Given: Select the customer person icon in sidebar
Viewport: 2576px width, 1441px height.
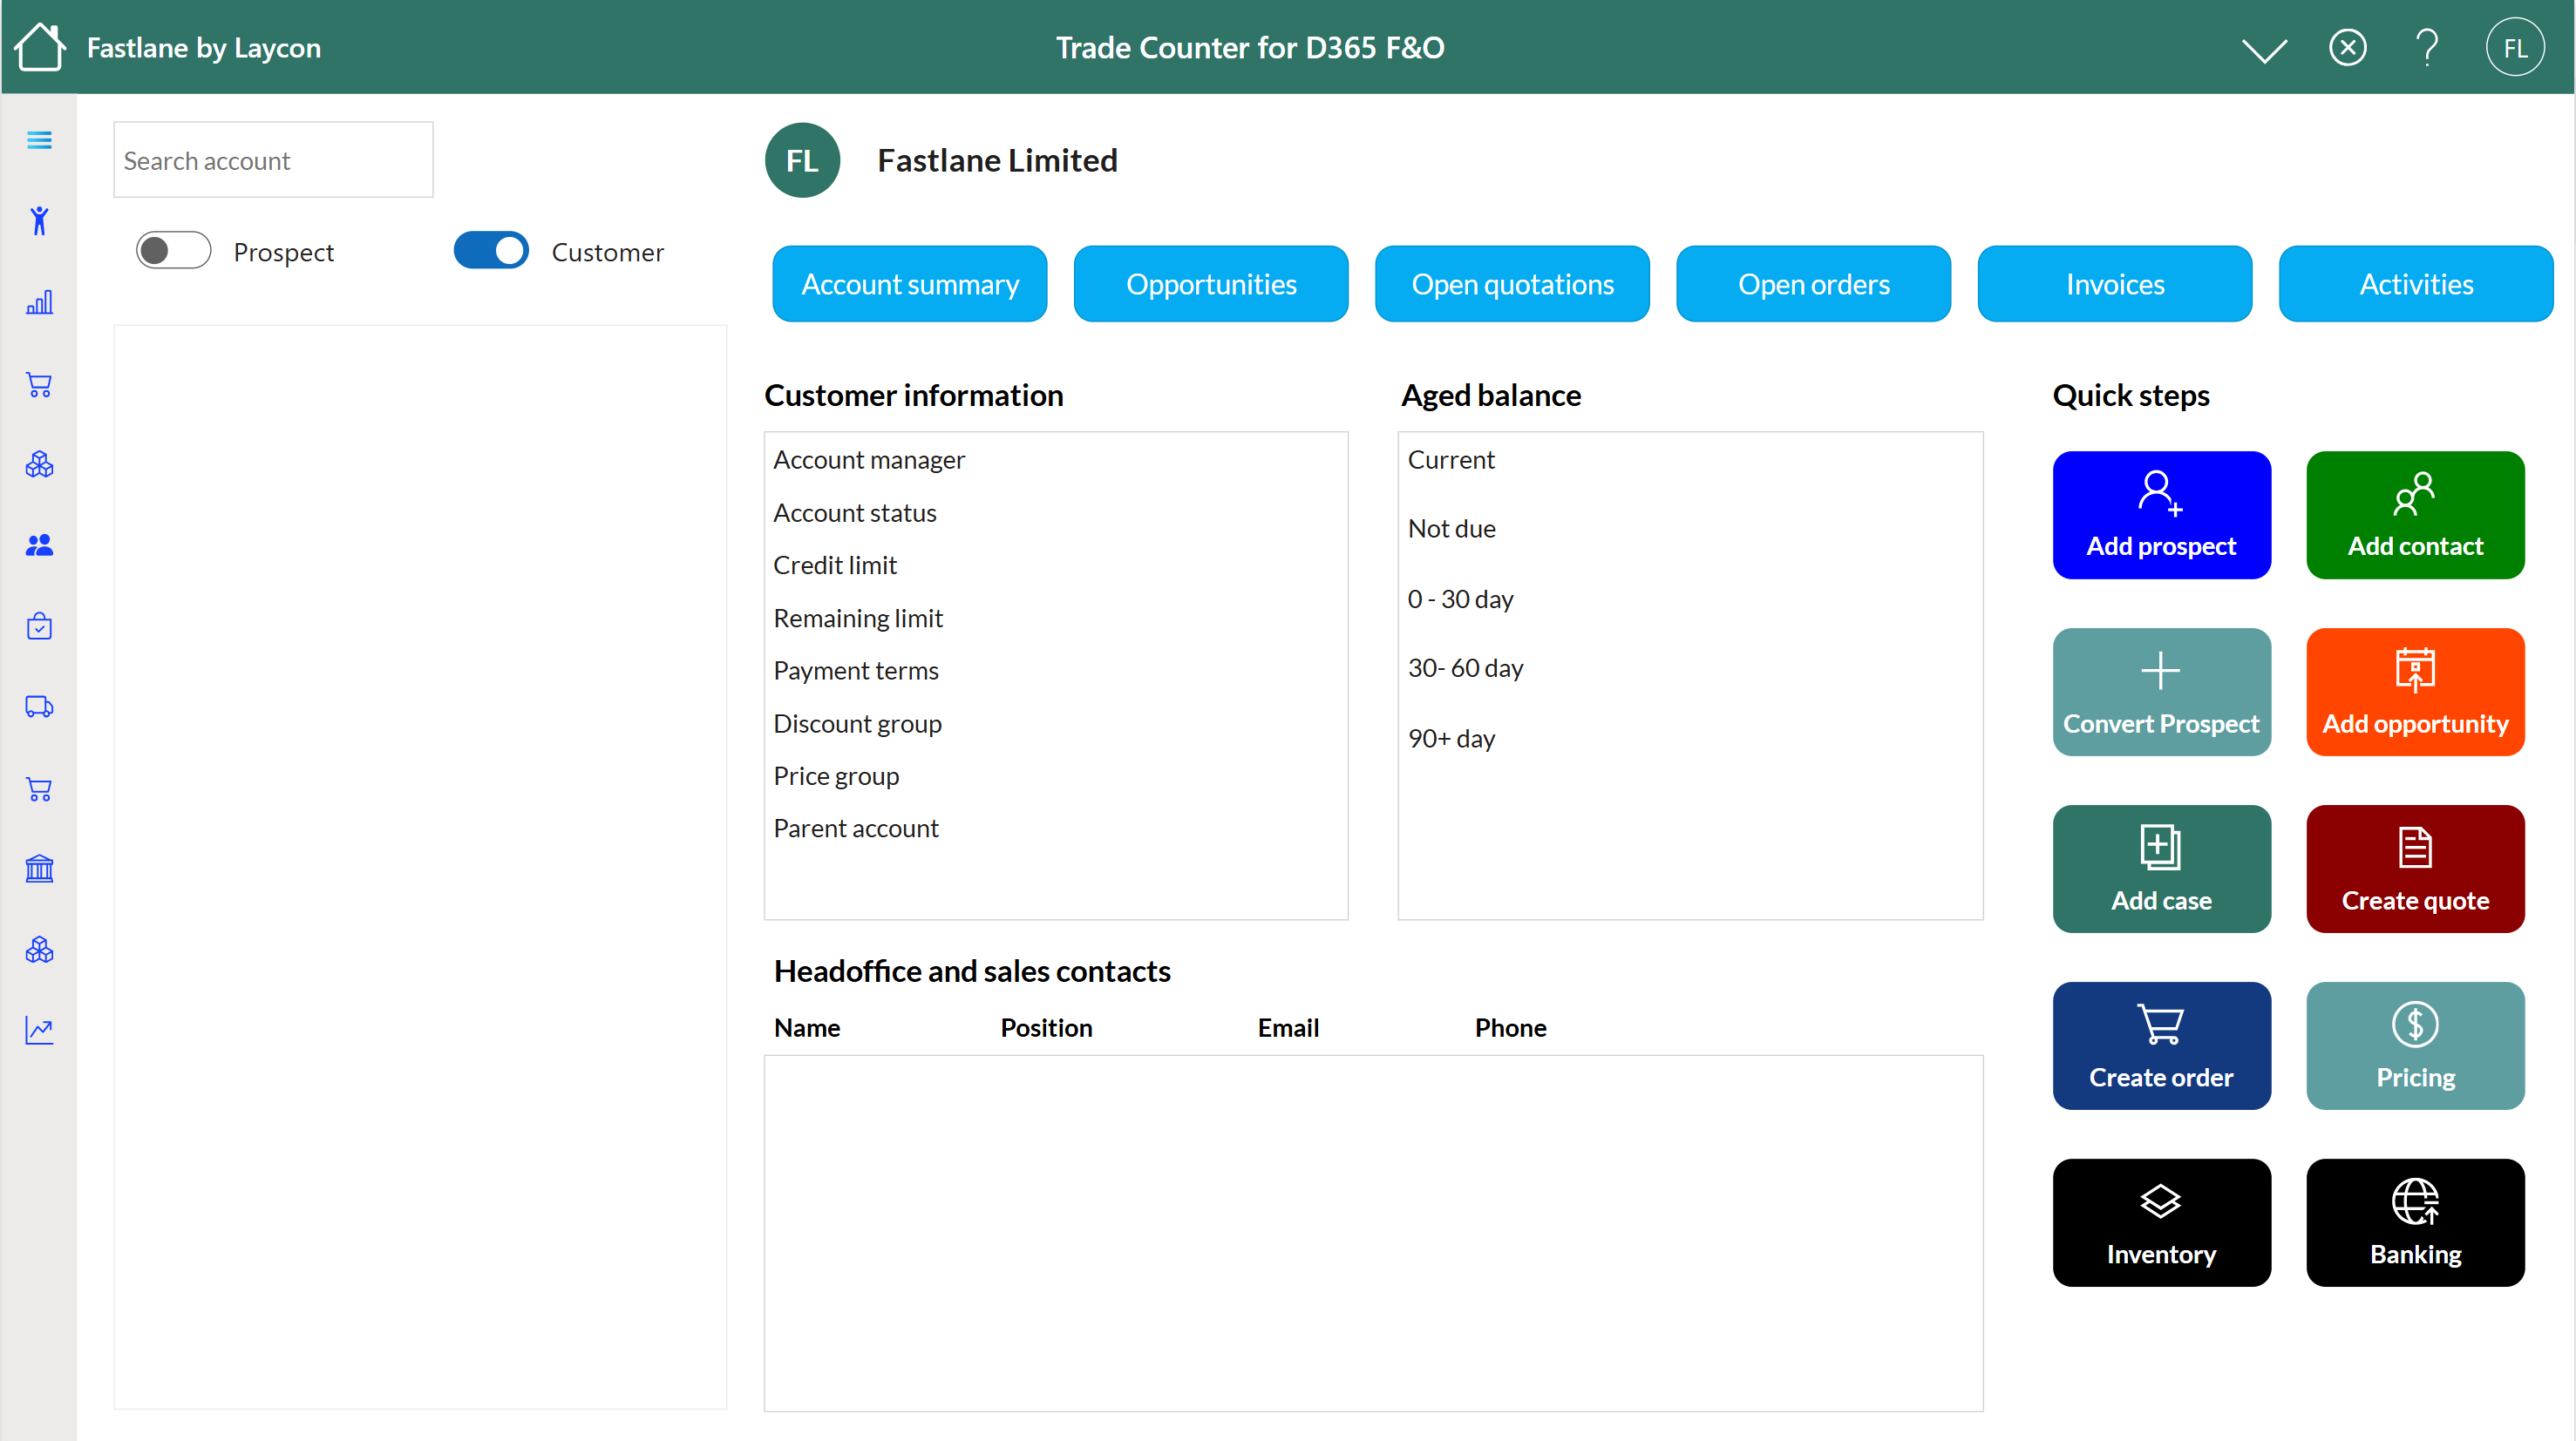Looking at the screenshot, I should [39, 220].
